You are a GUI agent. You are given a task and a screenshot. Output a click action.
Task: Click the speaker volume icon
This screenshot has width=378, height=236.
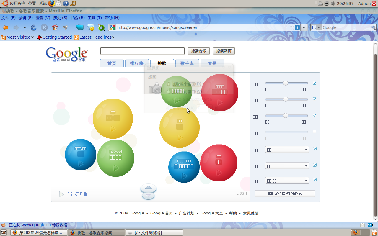(333, 4)
